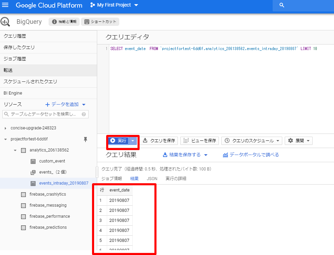Screen dimensions: 334x255
Task: Click the analytics_206138562 dataset icon
Action: point(23,150)
